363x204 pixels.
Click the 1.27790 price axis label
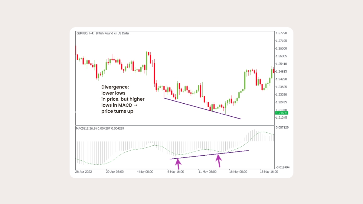[x=281, y=33]
